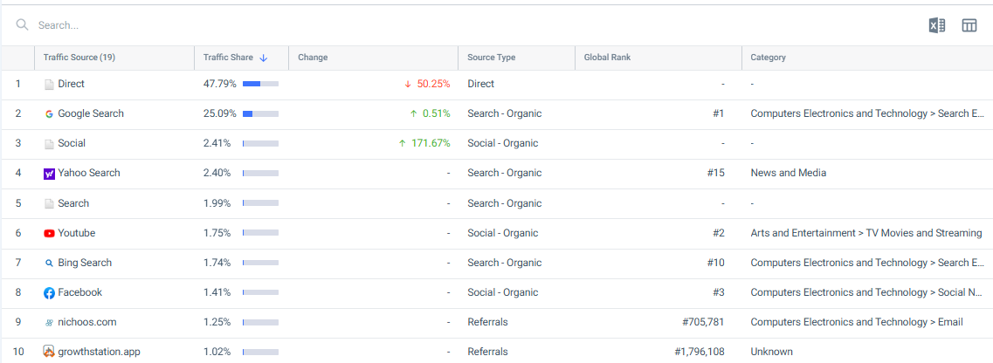
Task: Click the 2.40% traffic share value
Action: pos(217,173)
